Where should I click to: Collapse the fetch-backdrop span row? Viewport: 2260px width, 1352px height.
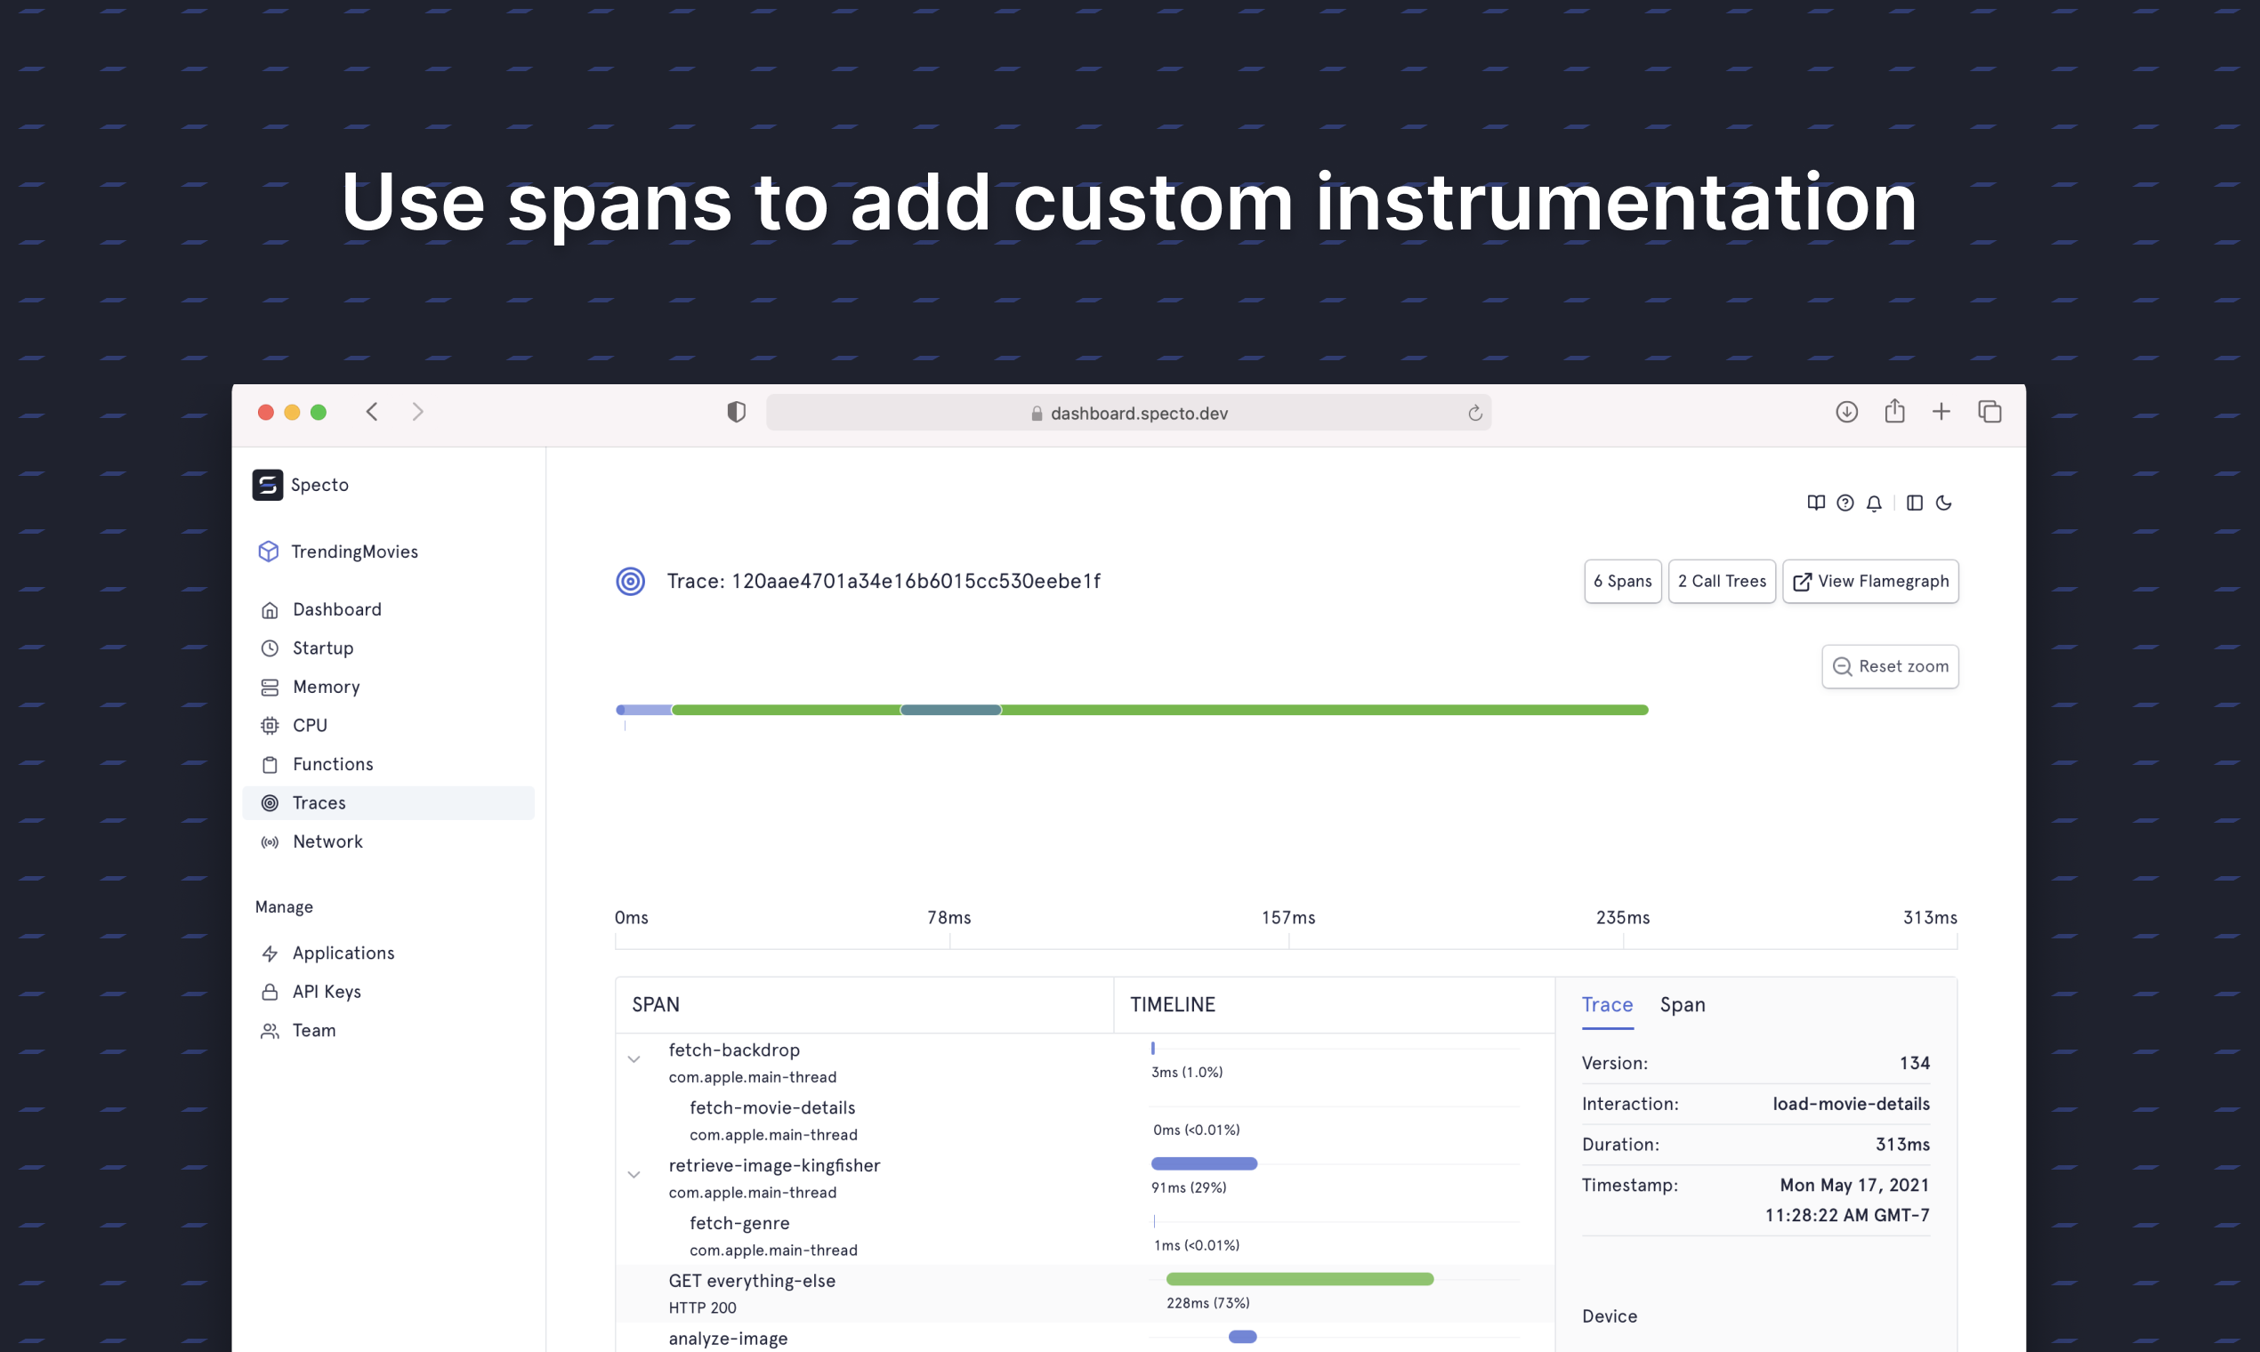point(634,1059)
